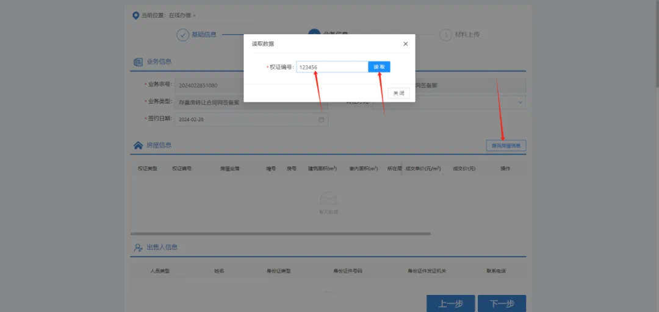Click the 关闭 button in the 读取数据 dialog

point(398,93)
